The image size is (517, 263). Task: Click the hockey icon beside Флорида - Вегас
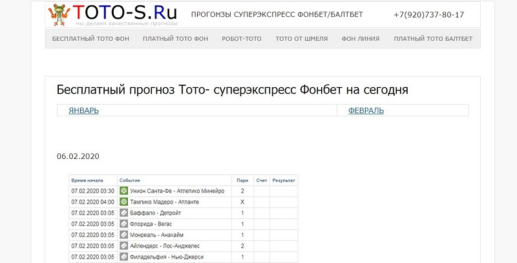[x=123, y=224]
